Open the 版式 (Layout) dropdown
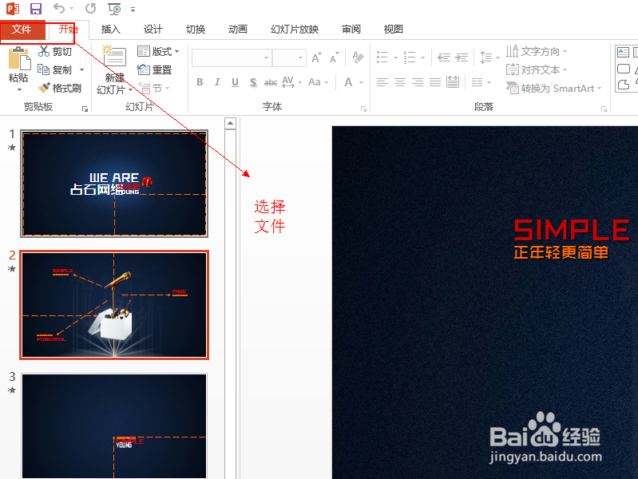 coord(158,52)
